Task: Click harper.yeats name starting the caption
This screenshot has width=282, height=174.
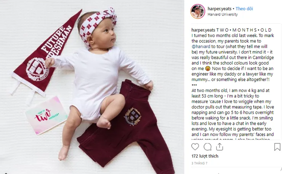Action: [203, 30]
